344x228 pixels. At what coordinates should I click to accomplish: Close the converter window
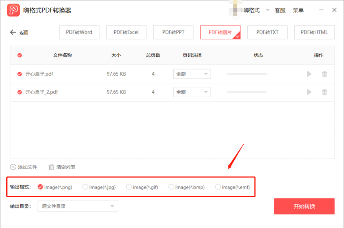coord(334,10)
